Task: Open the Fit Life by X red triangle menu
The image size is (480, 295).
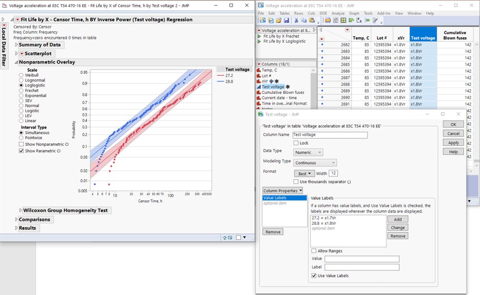Action: [x=18, y=20]
